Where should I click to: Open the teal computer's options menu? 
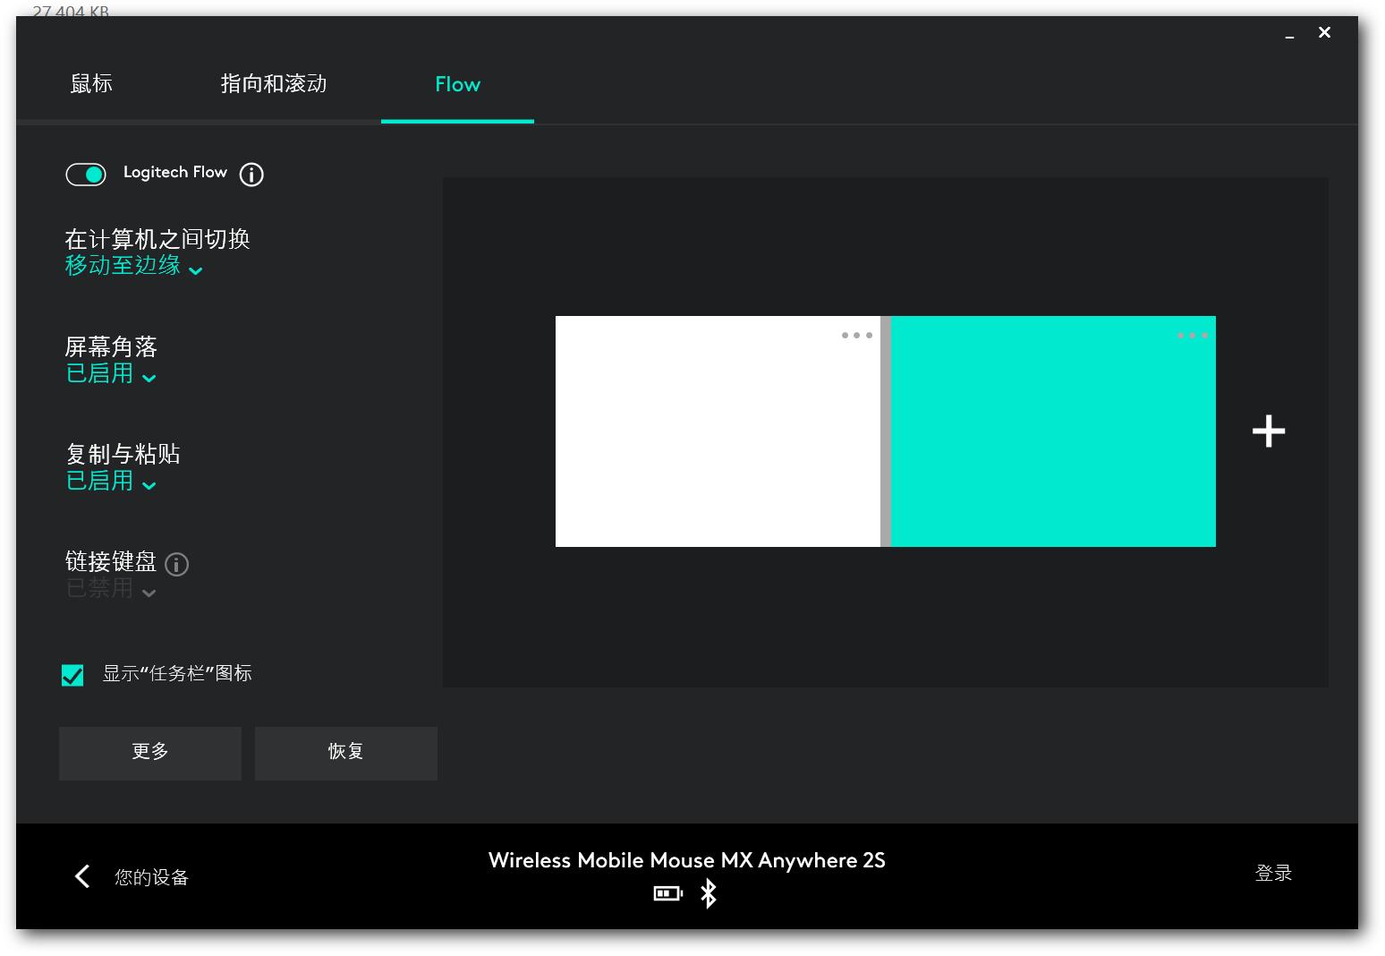[x=1192, y=336]
